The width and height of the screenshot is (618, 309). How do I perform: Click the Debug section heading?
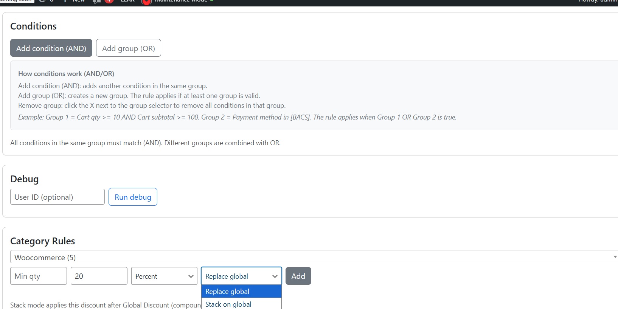tap(25, 179)
